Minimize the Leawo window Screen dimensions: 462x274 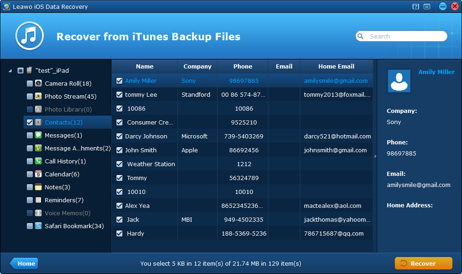point(443,6)
